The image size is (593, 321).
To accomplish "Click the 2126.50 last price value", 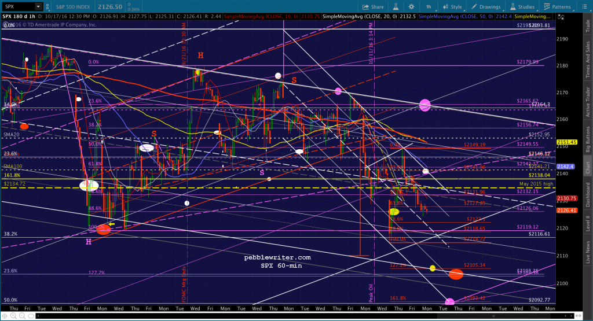I will [x=109, y=7].
